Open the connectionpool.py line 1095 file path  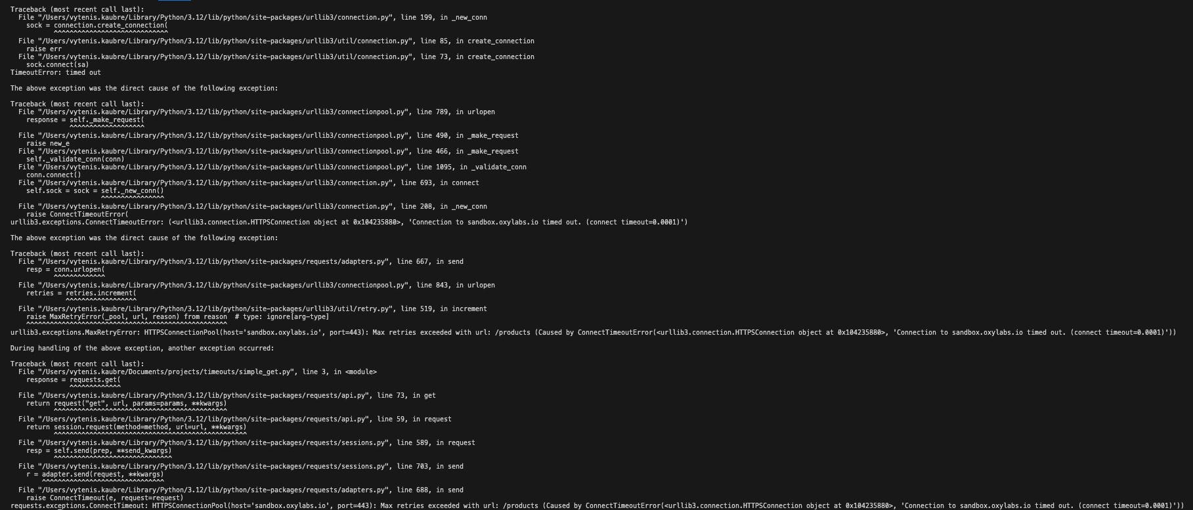click(x=224, y=167)
